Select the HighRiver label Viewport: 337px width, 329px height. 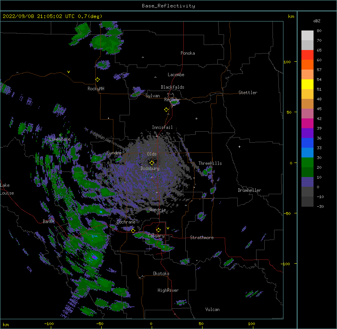point(168,290)
